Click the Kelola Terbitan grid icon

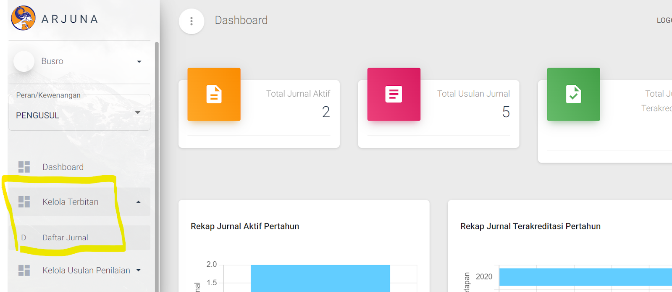click(24, 202)
